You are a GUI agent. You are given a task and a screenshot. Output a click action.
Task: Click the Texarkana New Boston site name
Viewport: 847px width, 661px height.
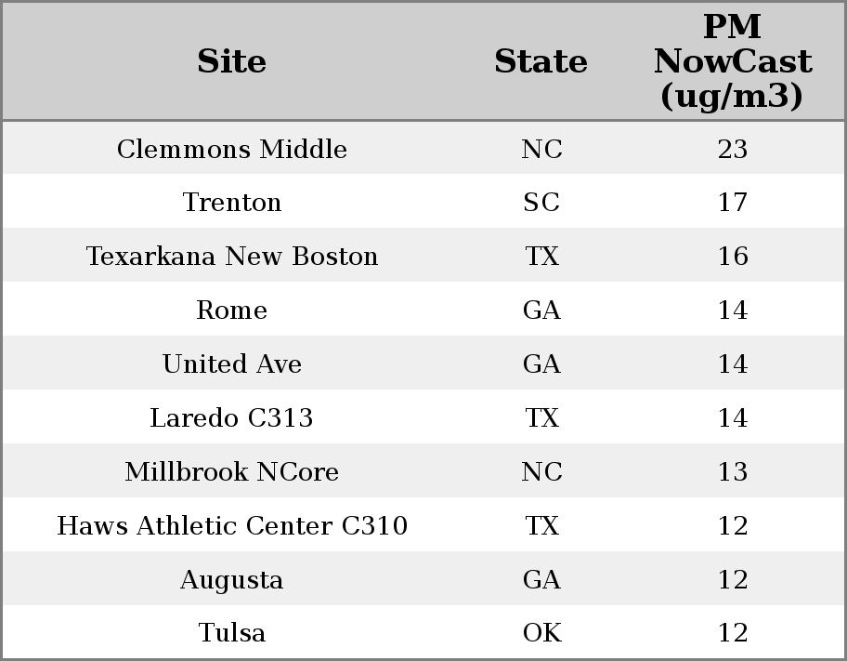tap(232, 256)
